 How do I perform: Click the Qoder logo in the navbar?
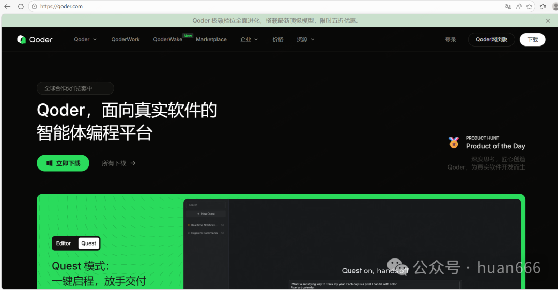[x=35, y=39]
